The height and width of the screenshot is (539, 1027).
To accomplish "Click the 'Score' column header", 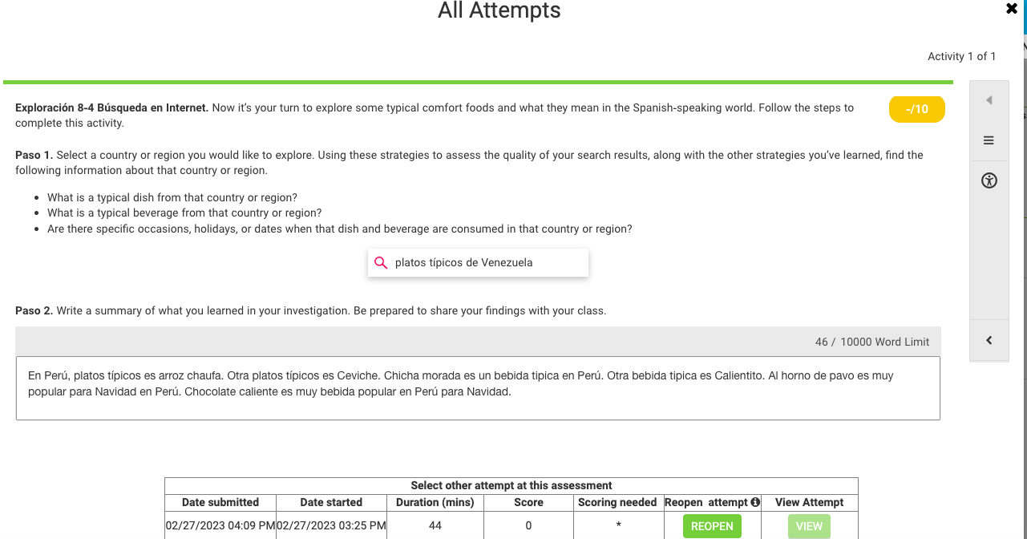I will tap(528, 502).
